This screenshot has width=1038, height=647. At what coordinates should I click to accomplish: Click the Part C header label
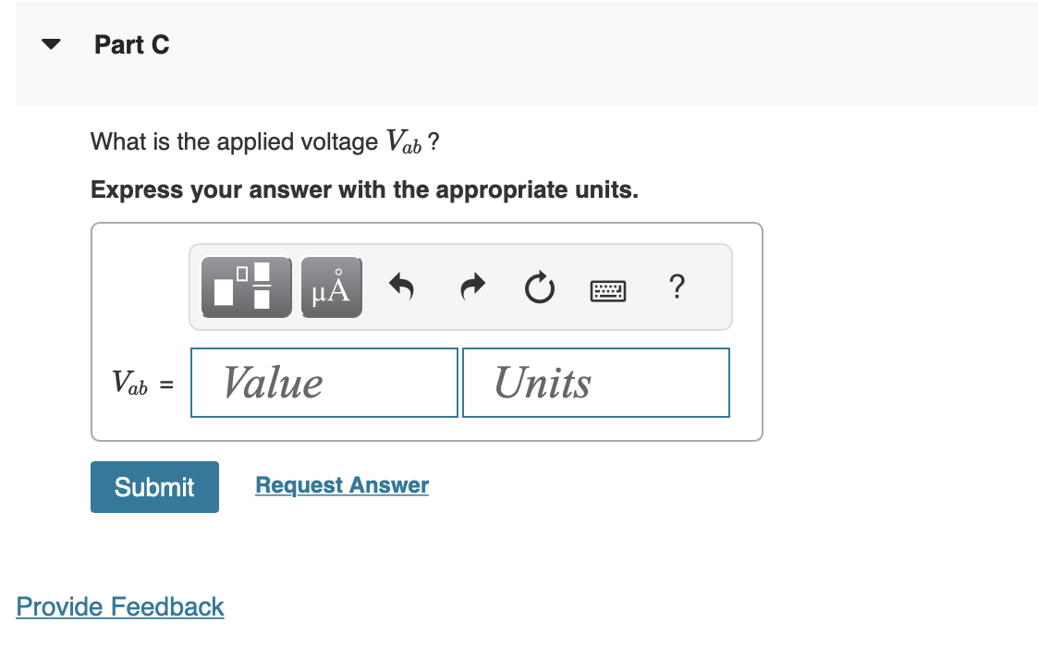tap(130, 44)
